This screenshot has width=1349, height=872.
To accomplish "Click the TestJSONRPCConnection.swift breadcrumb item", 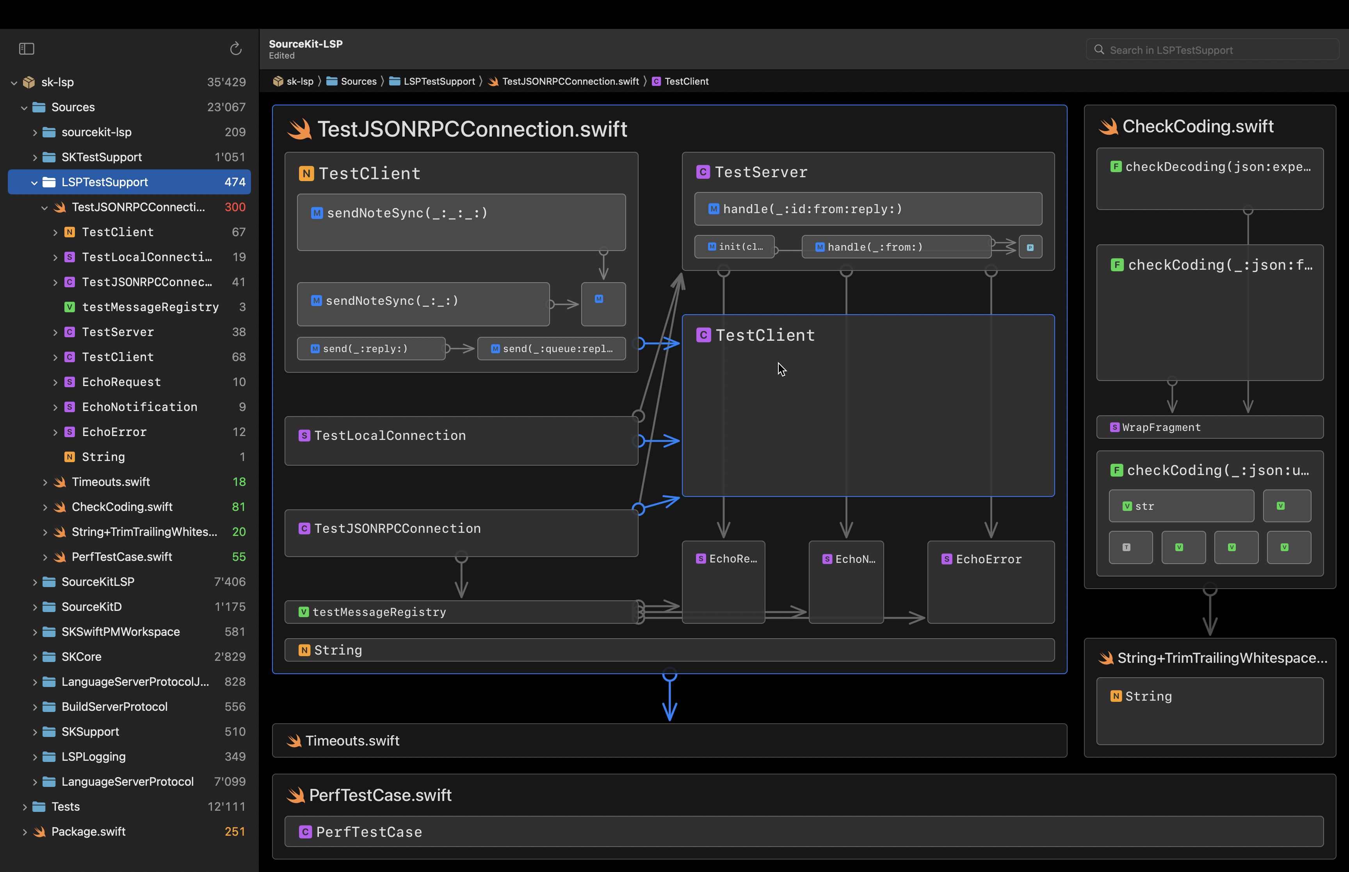I will [x=564, y=82].
